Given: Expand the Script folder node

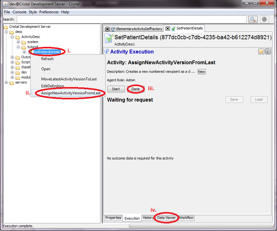Looking at the screenshot, I should coord(12,62).
